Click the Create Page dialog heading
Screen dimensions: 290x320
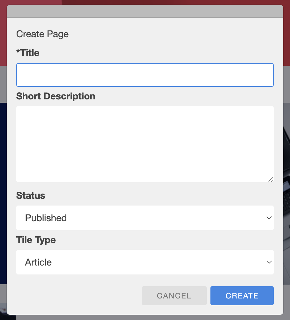coord(42,34)
